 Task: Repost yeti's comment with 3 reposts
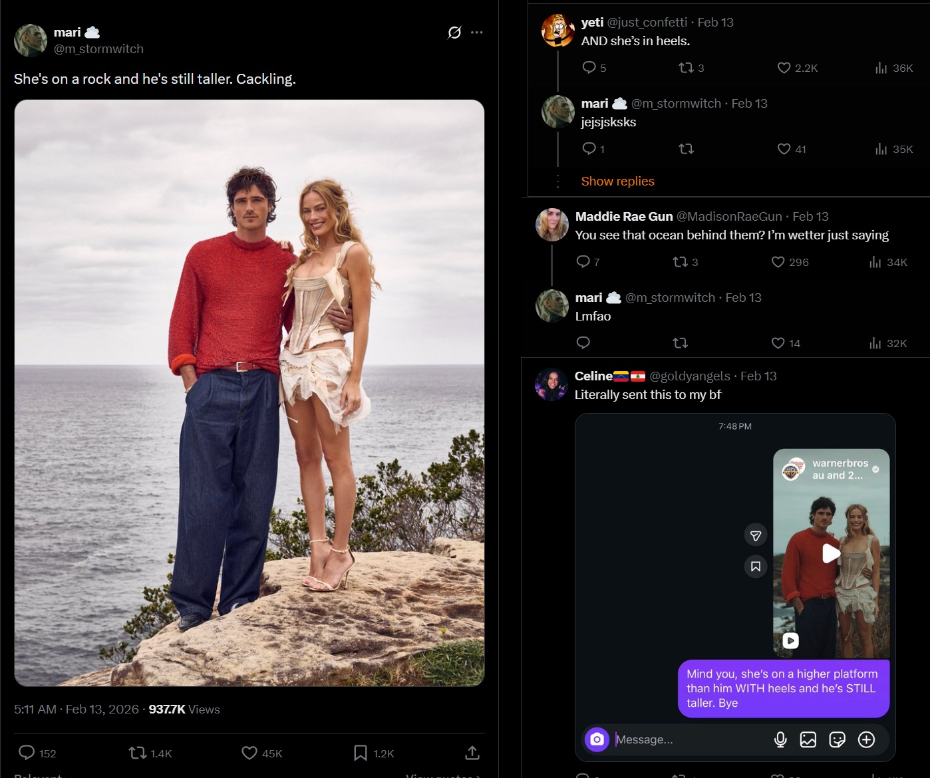(686, 67)
